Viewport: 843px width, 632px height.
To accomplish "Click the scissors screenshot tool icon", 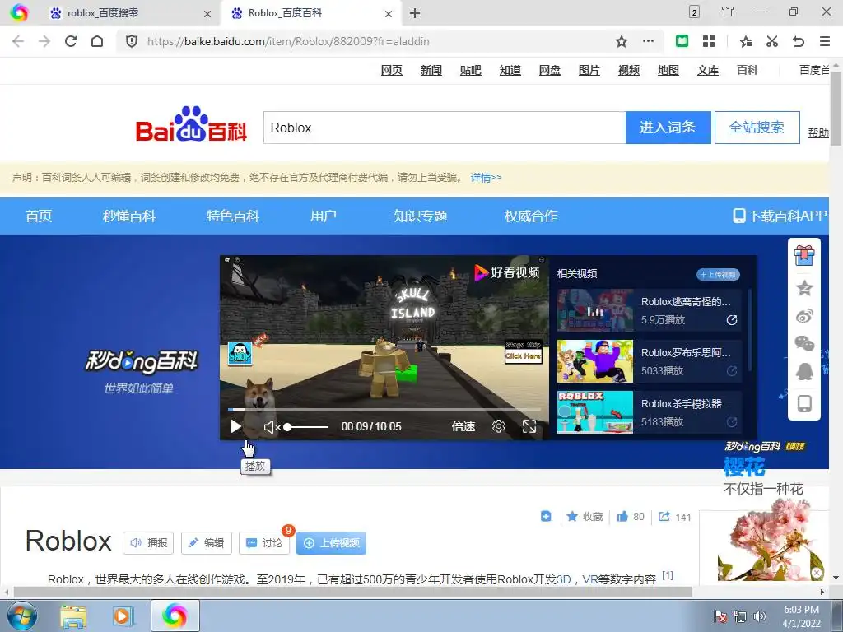I will click(x=772, y=41).
